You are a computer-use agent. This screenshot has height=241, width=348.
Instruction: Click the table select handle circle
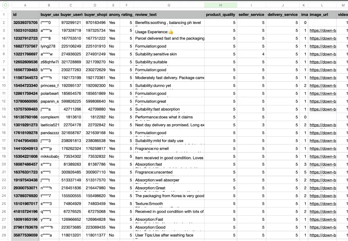[x=6, y=5]
